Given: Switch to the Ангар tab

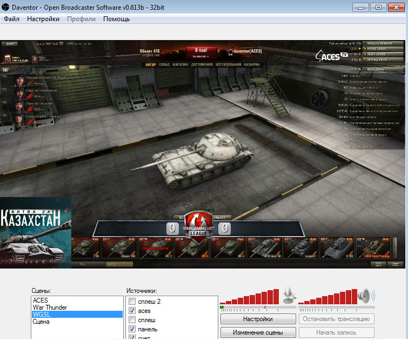Looking at the screenshot, I should pos(150,64).
